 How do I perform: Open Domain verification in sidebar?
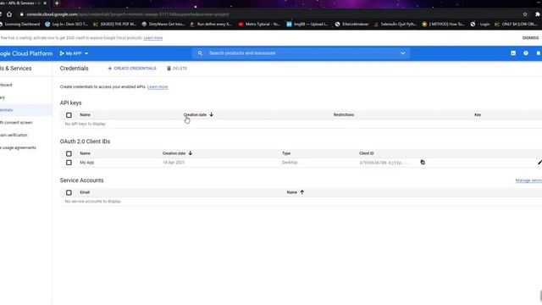click(x=14, y=136)
